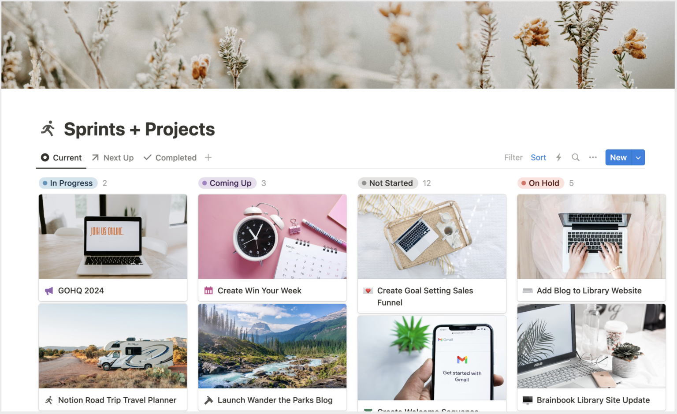Screen dimensions: 677x414
Task: Click the lightning bolt automations icon
Action: coord(558,157)
